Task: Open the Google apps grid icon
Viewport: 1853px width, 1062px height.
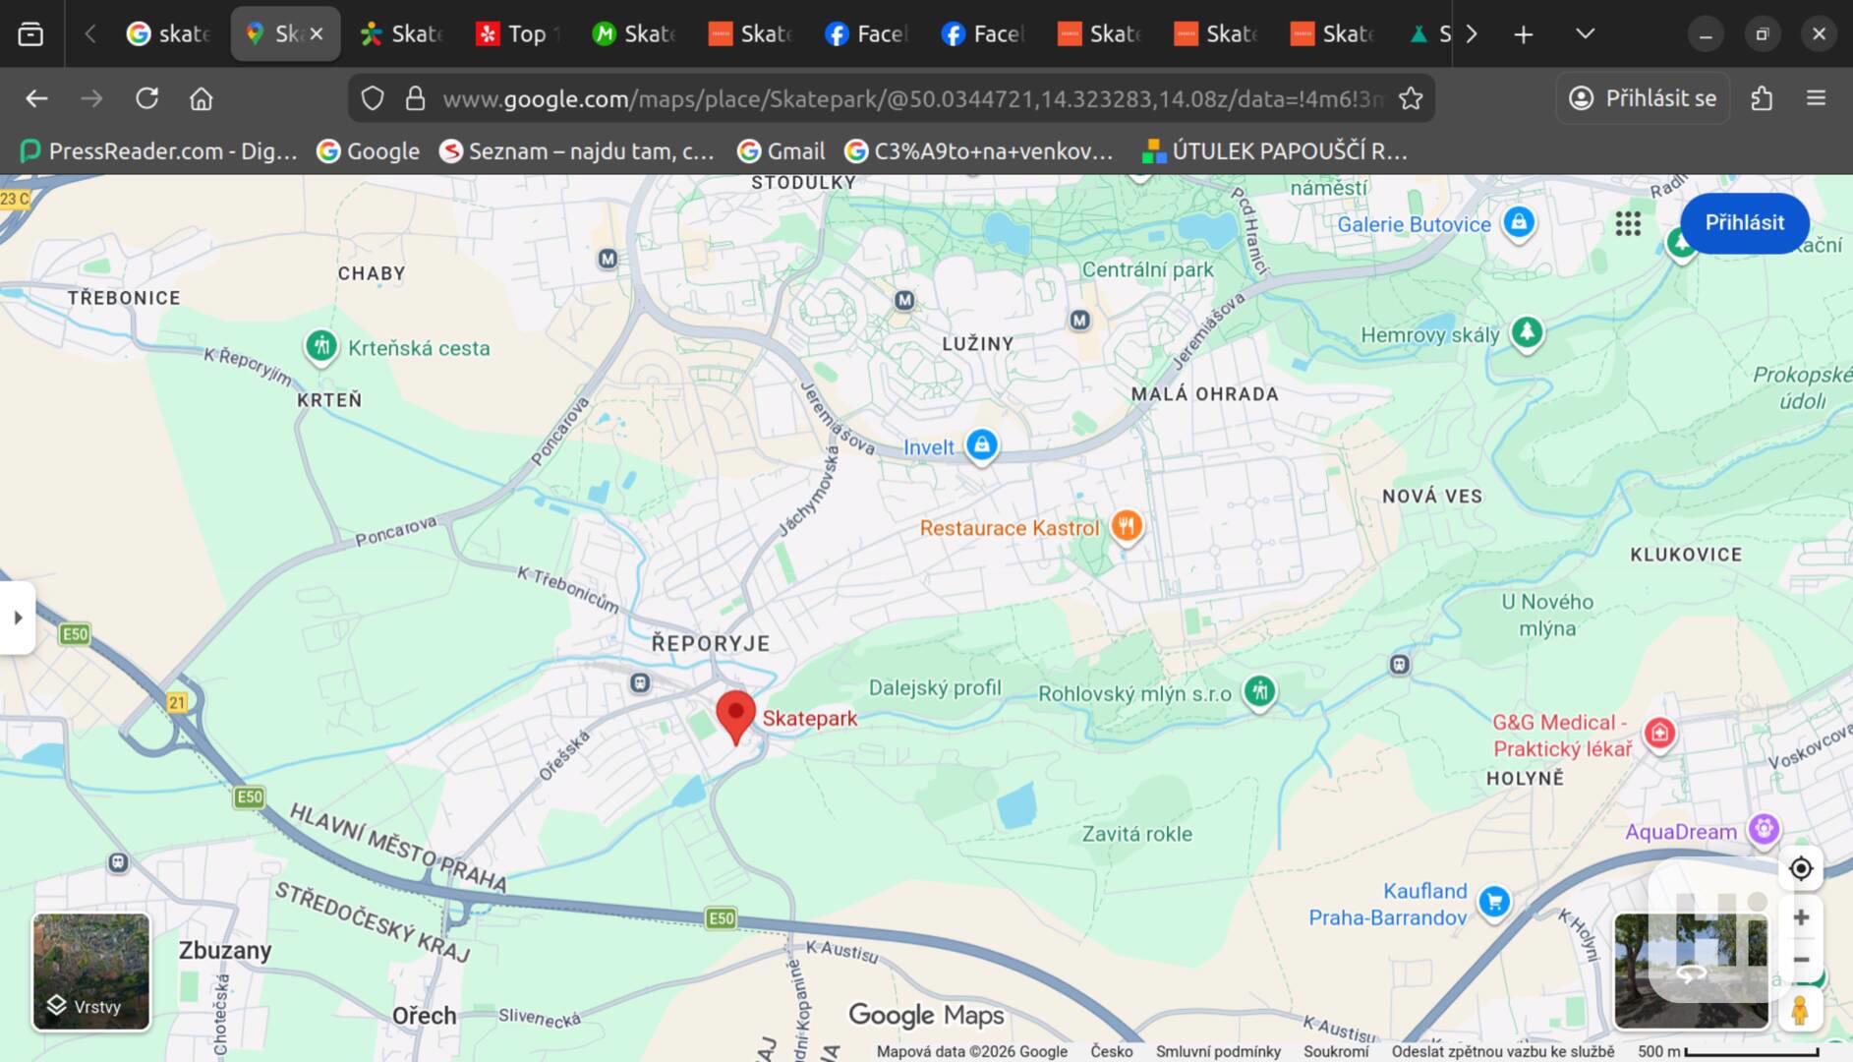Action: pyautogui.click(x=1628, y=224)
